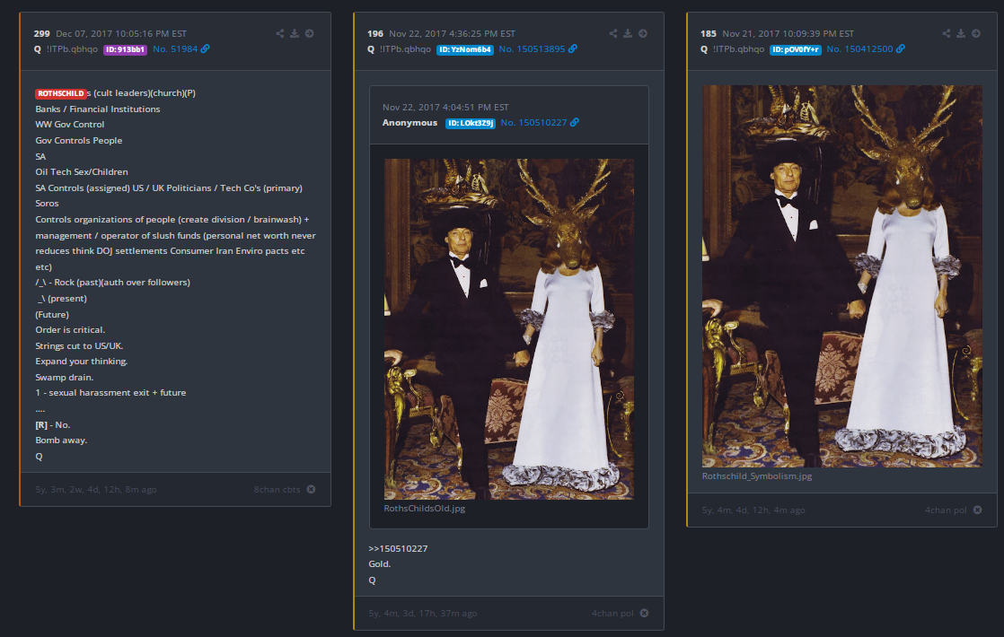Click the tripcode !ITPb.qbhqo on post 299
The width and height of the screenshot is (1004, 637).
tap(72, 48)
